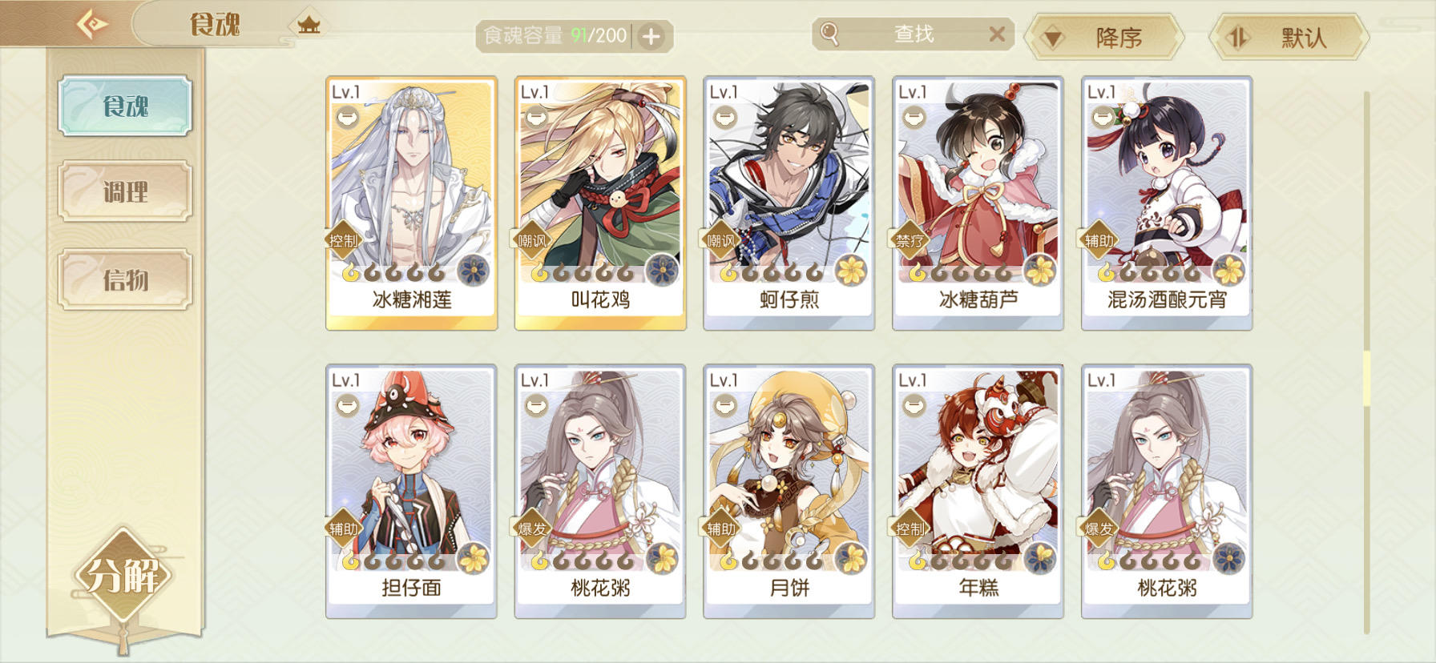The image size is (1436, 663).
Task: Click the 控制 role badge on 年糕
Action: 910,528
